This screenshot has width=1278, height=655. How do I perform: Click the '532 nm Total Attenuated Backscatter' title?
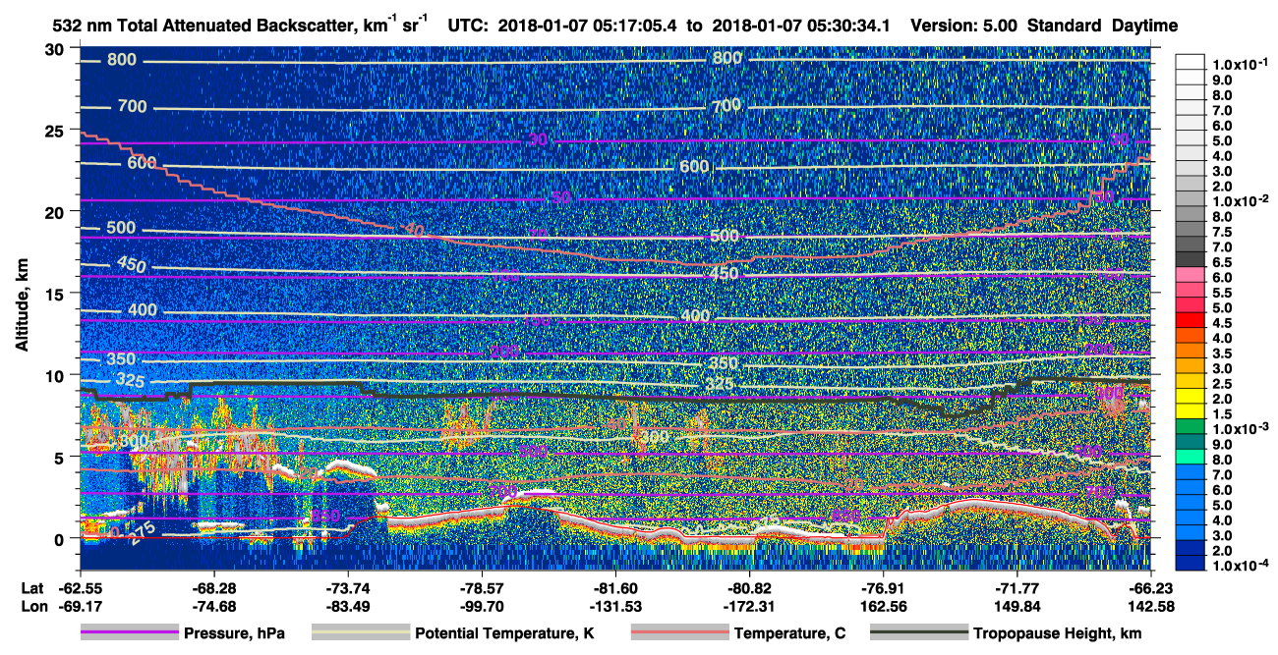tap(202, 26)
